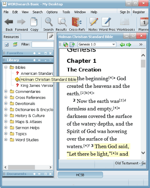The height and width of the screenshot is (188, 150).
Task: Select King James Version in Bibles tree
Action: tap(37, 85)
